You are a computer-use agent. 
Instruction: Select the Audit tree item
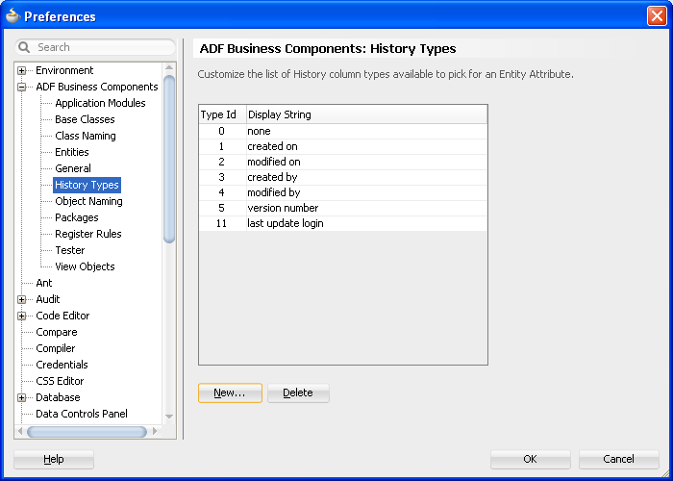pos(48,299)
